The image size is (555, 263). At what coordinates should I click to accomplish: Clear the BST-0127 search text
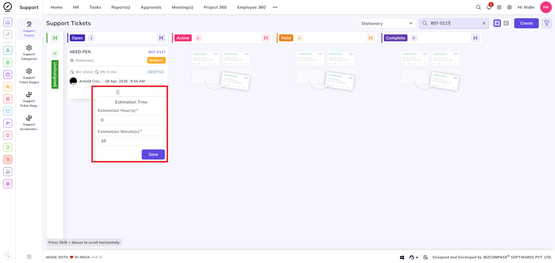click(x=484, y=23)
